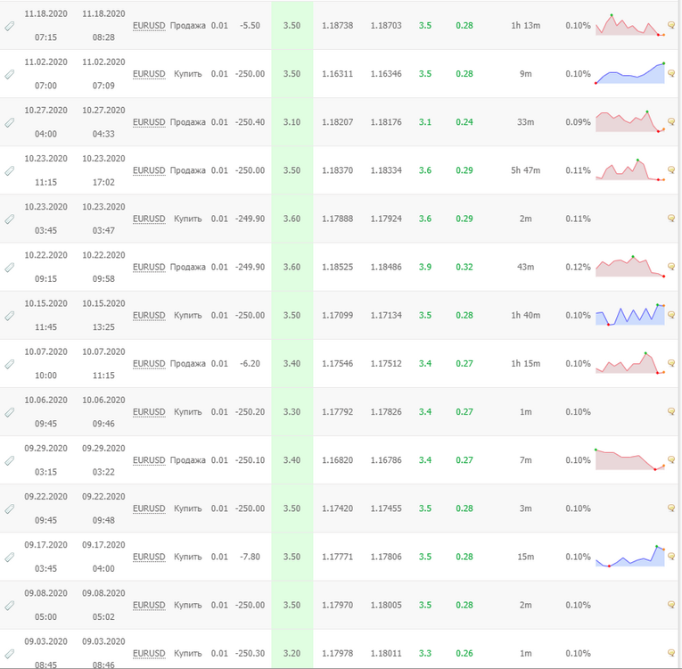Open EURUSD link in the 10.27.2020 row
Viewport: 682px width, 669px height.
click(149, 122)
